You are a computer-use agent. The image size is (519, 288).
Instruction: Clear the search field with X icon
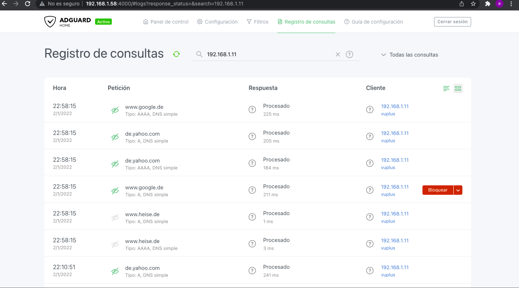pos(338,54)
